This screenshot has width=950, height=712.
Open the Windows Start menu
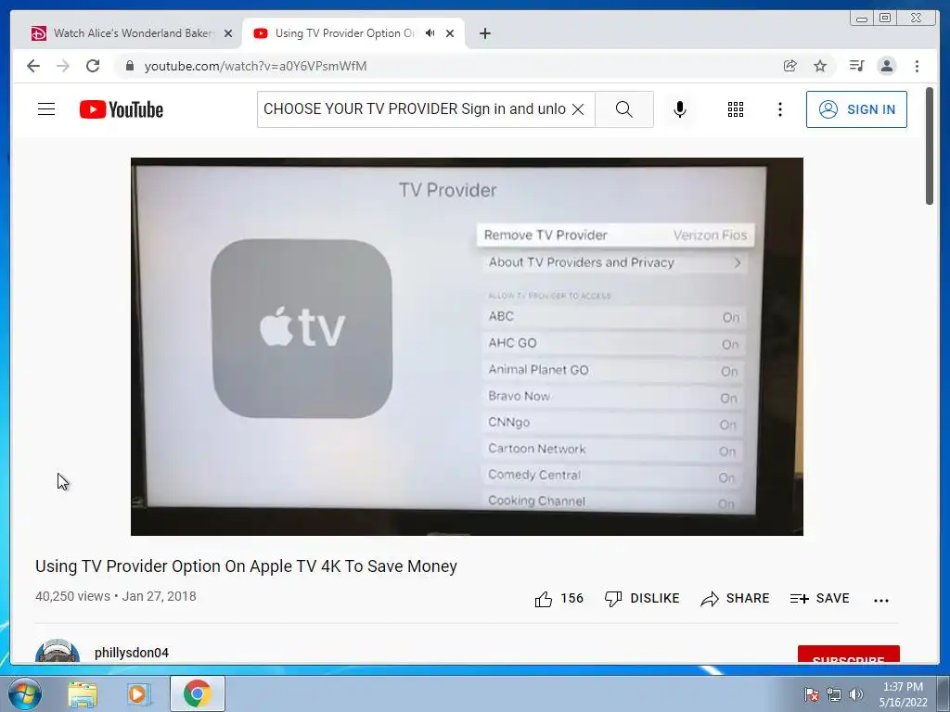coord(25,693)
